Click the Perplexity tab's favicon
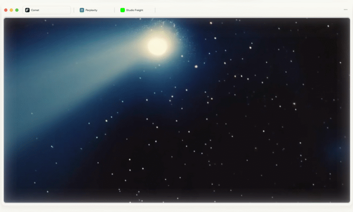 point(82,10)
